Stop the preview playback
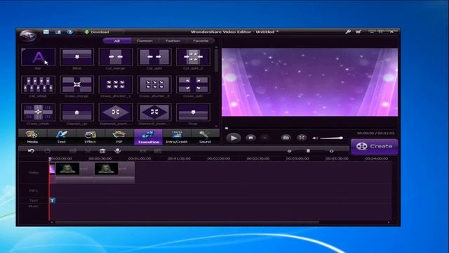Screen dimensions: 449x253 point(250,138)
